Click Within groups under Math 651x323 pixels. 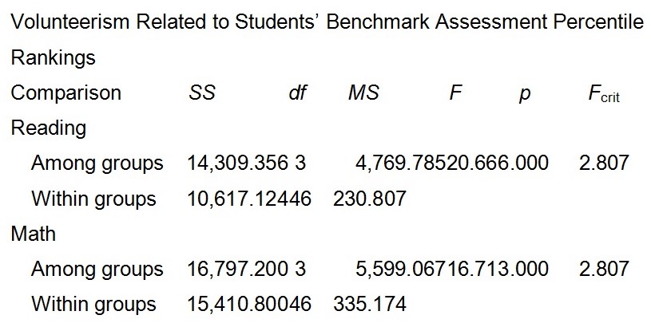coord(93,304)
